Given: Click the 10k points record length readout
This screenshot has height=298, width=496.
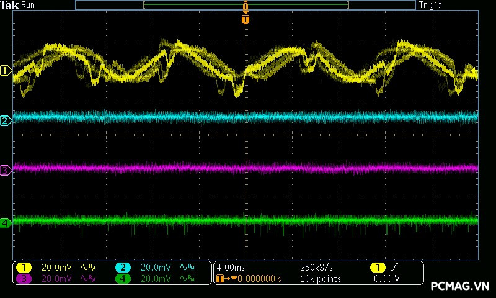Looking at the screenshot, I should [x=321, y=279].
